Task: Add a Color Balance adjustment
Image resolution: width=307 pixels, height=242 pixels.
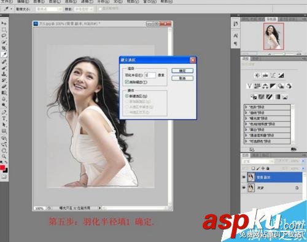Action: click(x=265, y=86)
